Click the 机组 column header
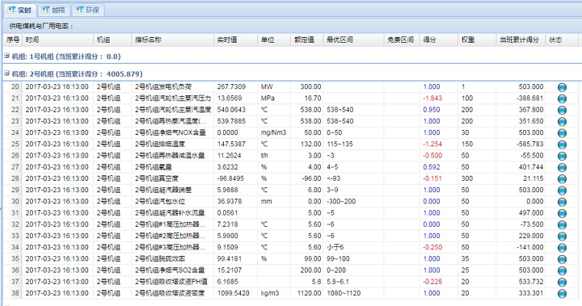The height and width of the screenshot is (306, 582). [x=112, y=40]
